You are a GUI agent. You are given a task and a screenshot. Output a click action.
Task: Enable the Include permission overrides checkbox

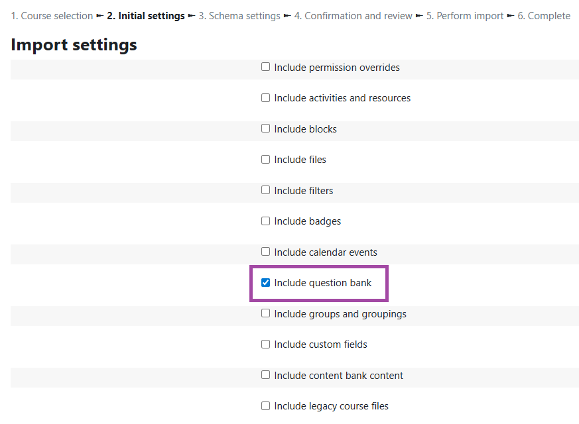(x=265, y=66)
